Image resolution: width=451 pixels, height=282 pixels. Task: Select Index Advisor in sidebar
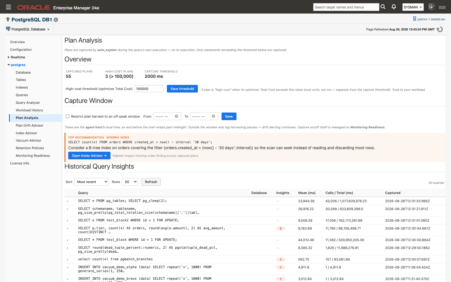click(26, 133)
